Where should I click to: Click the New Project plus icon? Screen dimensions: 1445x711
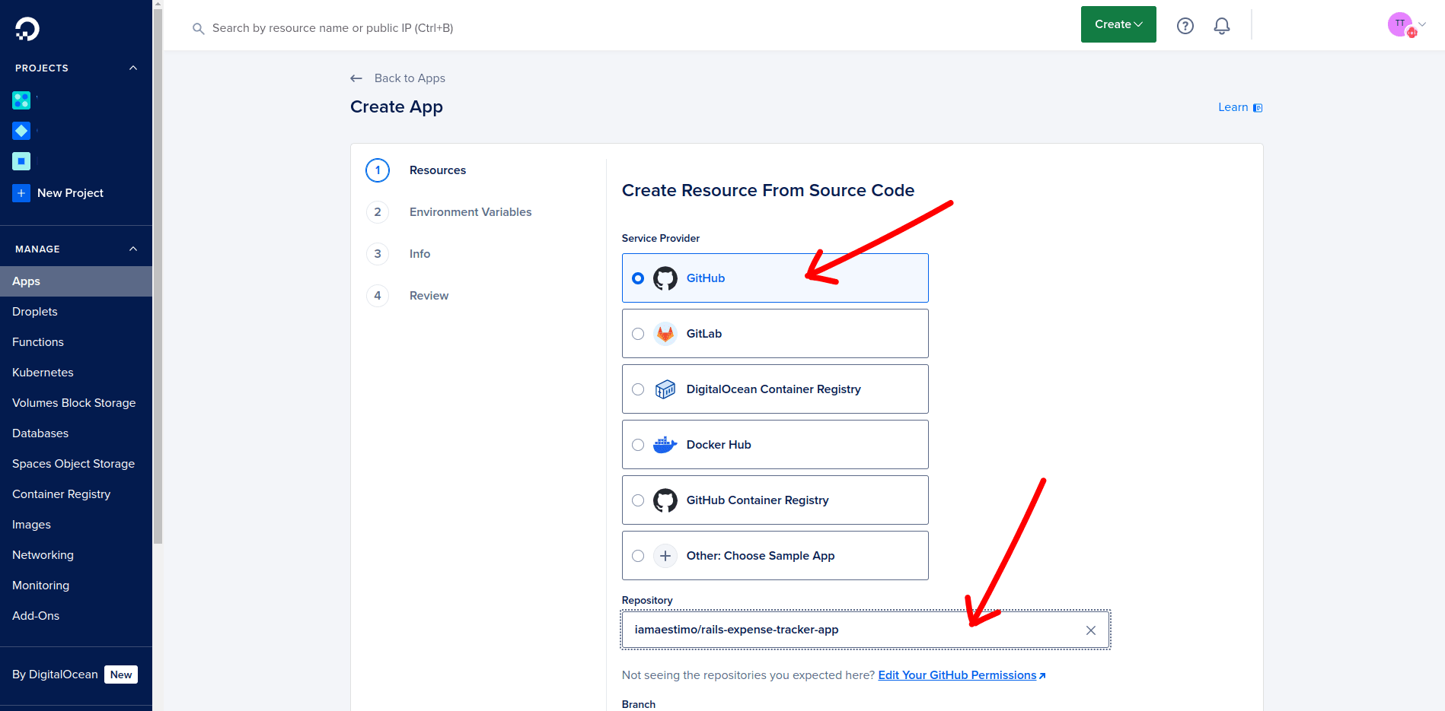pyautogui.click(x=21, y=193)
